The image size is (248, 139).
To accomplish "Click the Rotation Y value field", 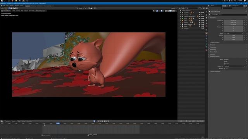I will pyautogui.click(x=233, y=29).
